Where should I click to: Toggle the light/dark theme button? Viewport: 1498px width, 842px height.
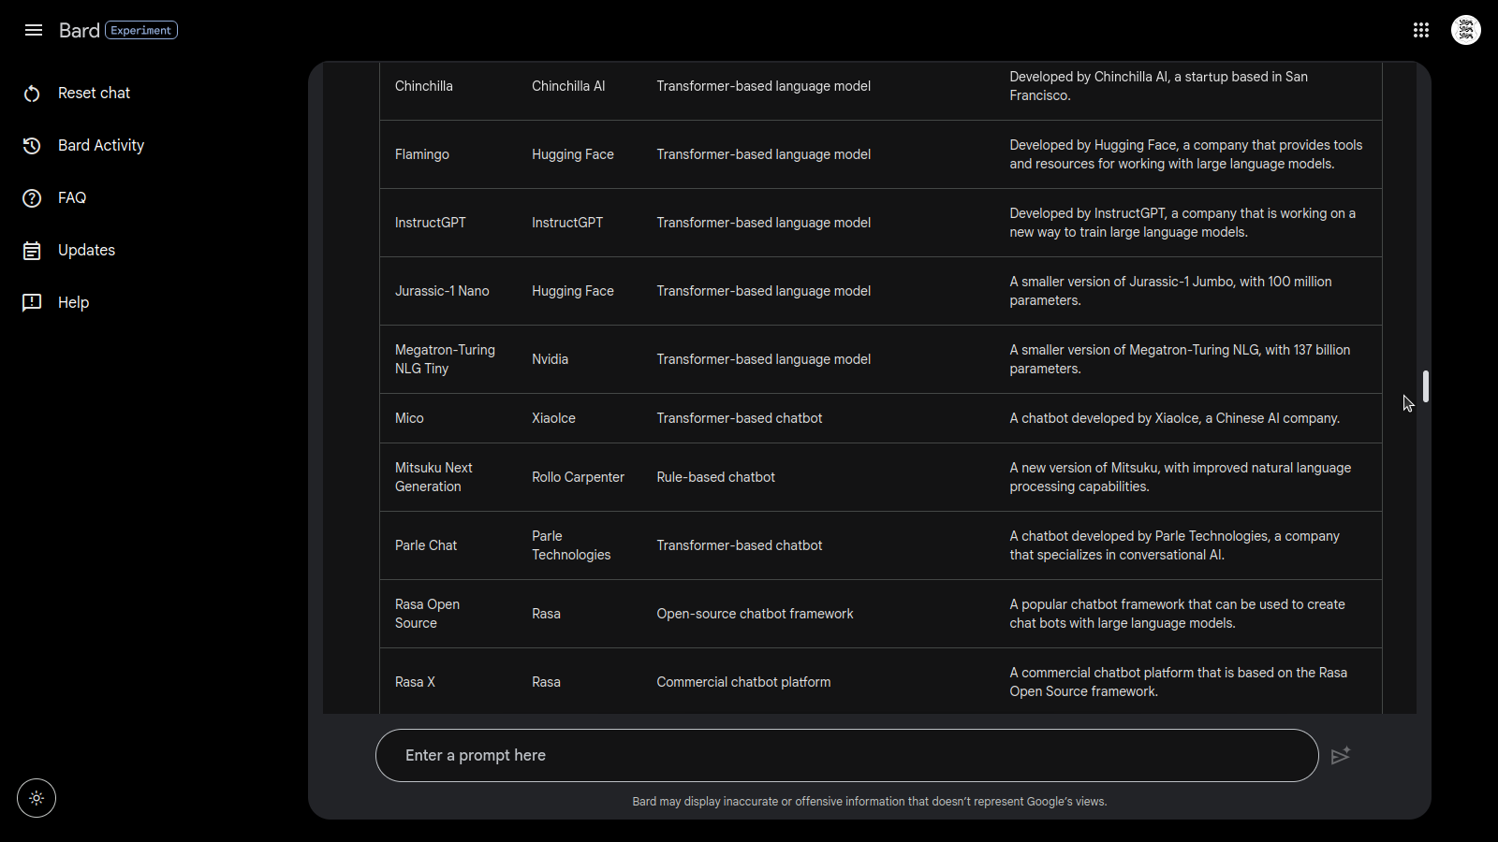click(37, 798)
